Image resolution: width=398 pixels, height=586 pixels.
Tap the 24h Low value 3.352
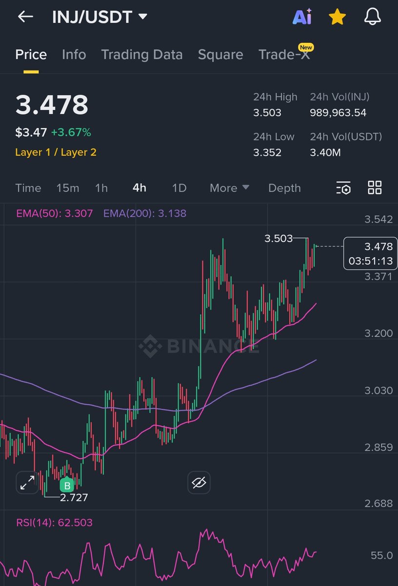click(x=267, y=152)
